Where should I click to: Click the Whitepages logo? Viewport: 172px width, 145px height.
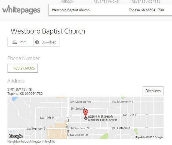coord(21,10)
